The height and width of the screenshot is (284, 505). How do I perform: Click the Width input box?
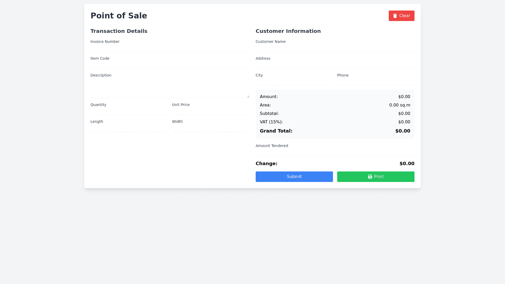click(x=210, y=128)
